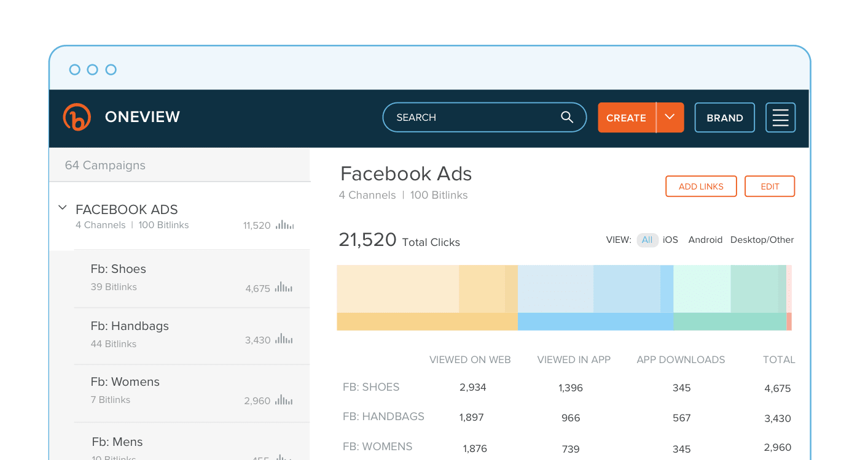This screenshot has height=460, width=860.
Task: Select the Android view filter
Action: [705, 240]
